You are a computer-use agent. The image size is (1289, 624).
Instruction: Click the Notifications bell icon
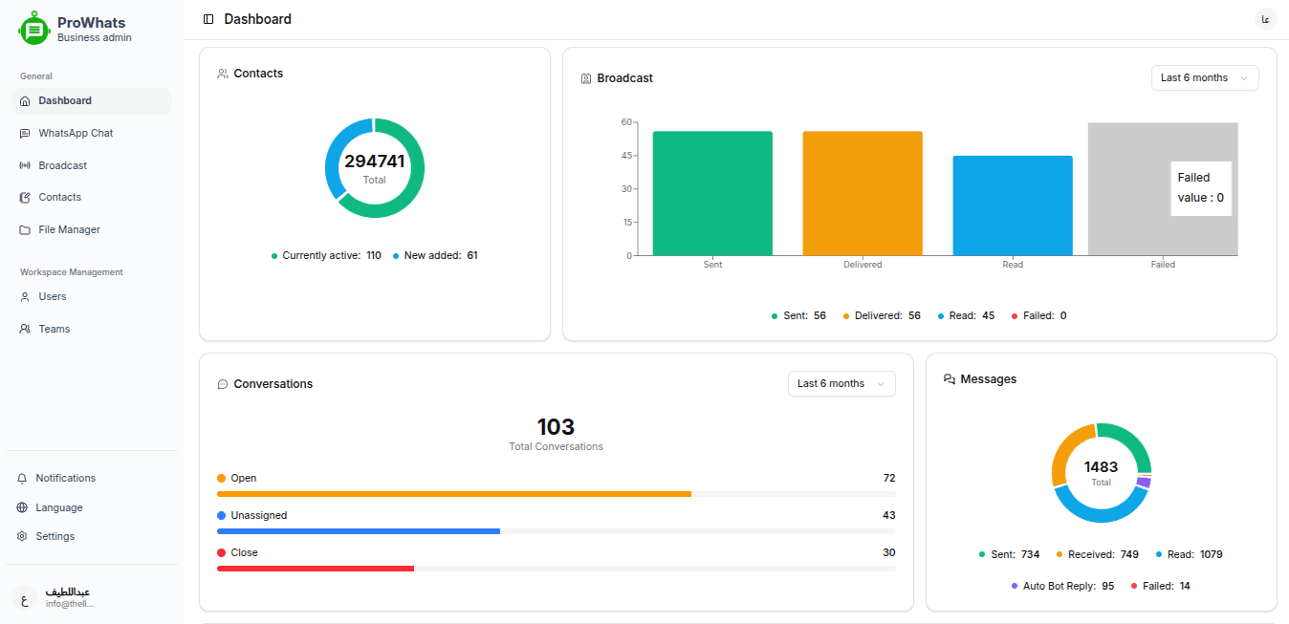pos(22,479)
